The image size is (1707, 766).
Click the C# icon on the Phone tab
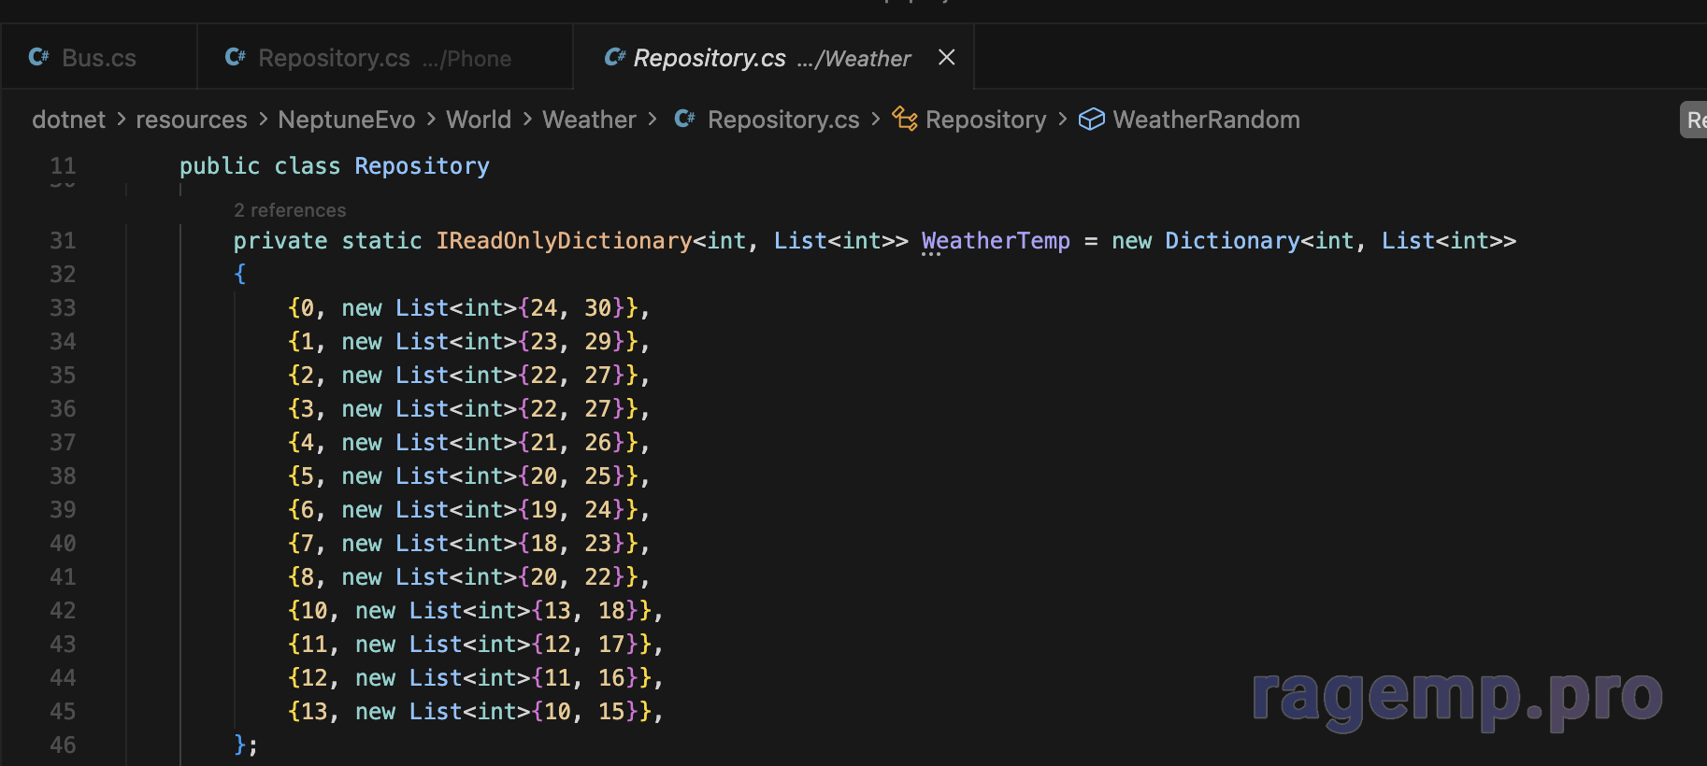[236, 58]
